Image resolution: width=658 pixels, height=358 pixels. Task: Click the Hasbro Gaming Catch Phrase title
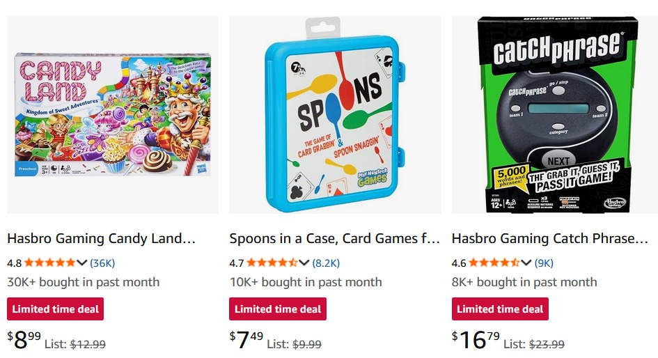click(549, 238)
